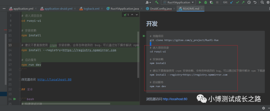Expand the RuoYiApplication run configuration dropdown

click(x=178, y=2)
